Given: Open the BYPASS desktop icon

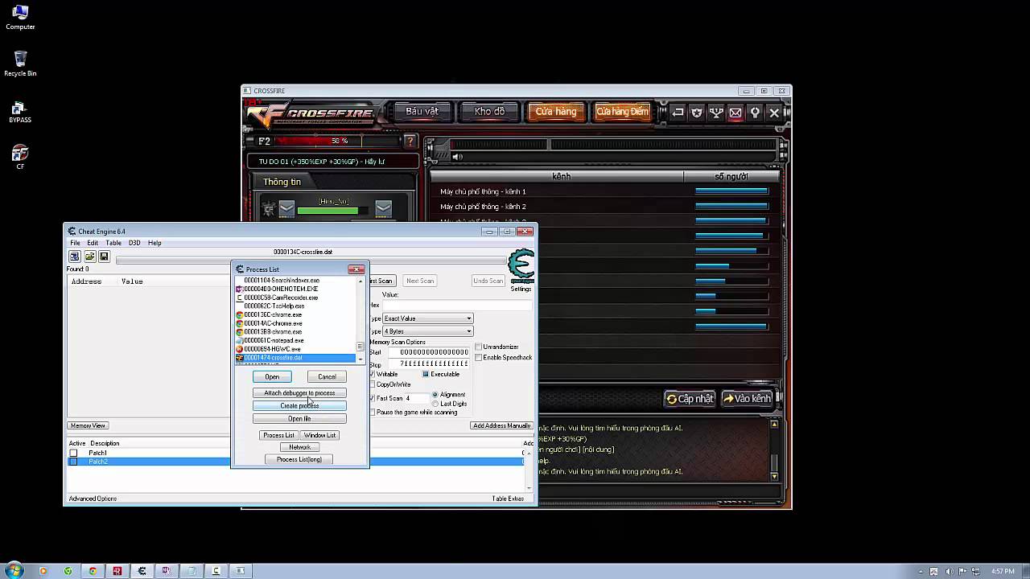Looking at the screenshot, I should coord(20,112).
